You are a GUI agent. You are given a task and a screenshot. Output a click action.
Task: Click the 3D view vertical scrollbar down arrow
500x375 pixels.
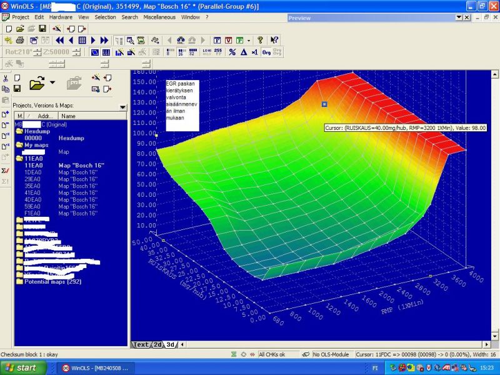click(x=495, y=336)
